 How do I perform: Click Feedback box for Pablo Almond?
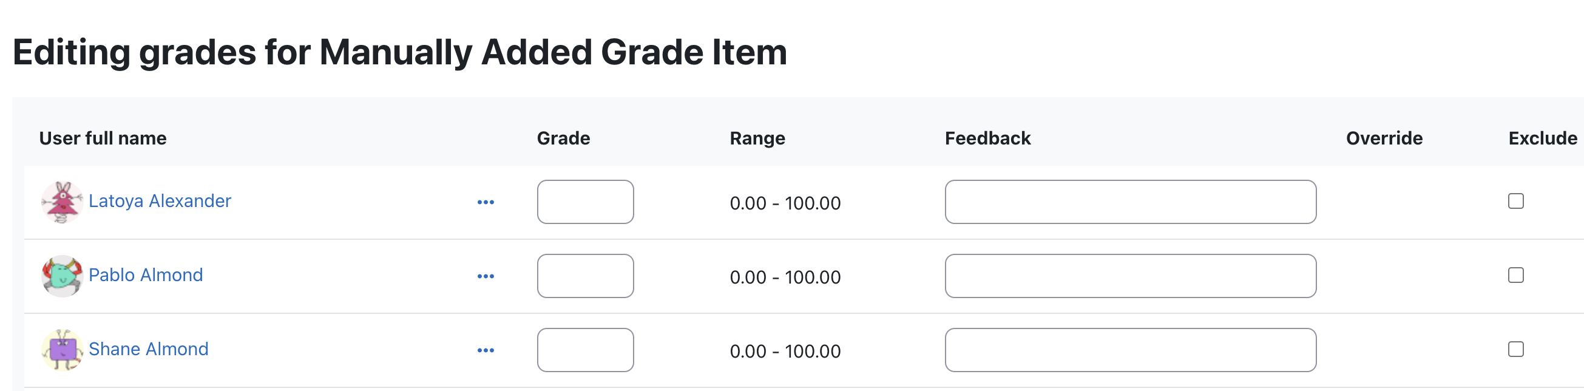pos(1131,276)
